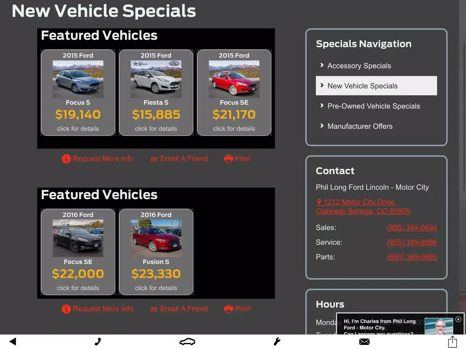Click first Request More Info link
466x349 pixels.
[103, 159]
